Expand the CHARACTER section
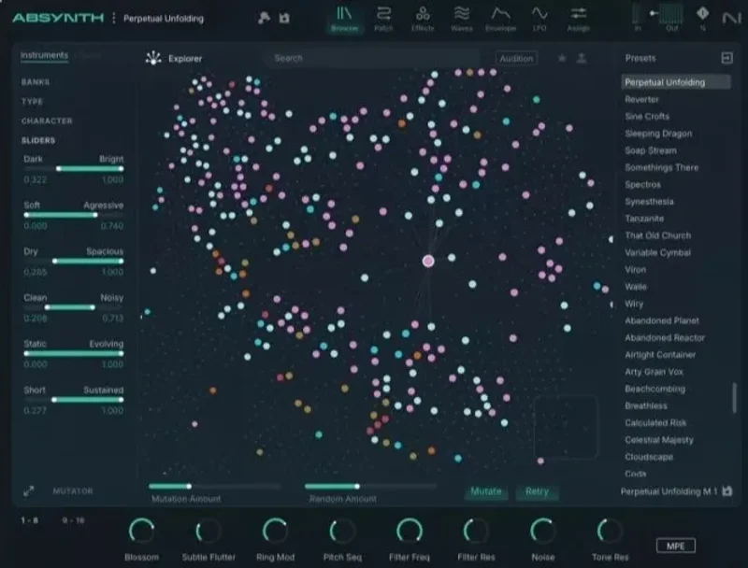This screenshot has height=568, width=748. pyautogui.click(x=47, y=121)
